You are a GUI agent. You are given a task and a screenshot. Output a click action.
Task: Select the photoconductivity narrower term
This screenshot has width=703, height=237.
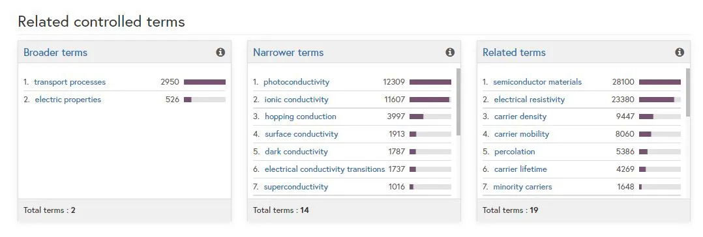point(296,82)
